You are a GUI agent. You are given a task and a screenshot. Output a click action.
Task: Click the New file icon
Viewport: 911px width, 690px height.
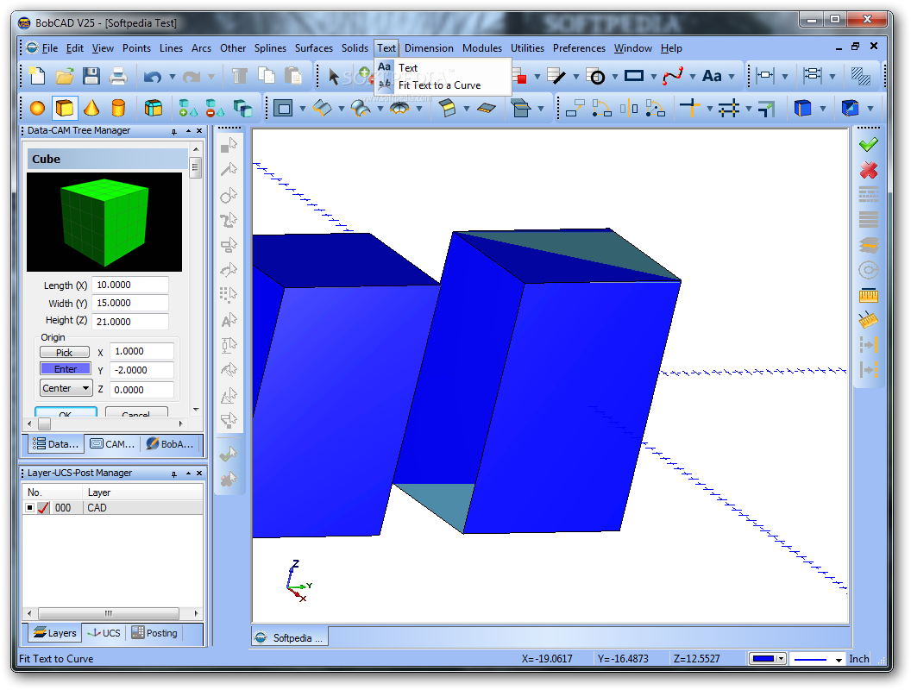coord(38,76)
